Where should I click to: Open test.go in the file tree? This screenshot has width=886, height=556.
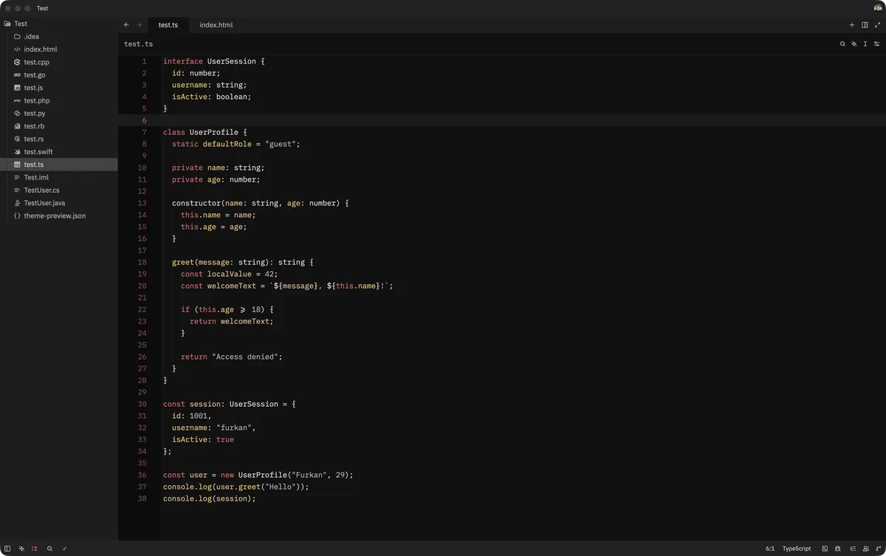[x=59, y=75]
